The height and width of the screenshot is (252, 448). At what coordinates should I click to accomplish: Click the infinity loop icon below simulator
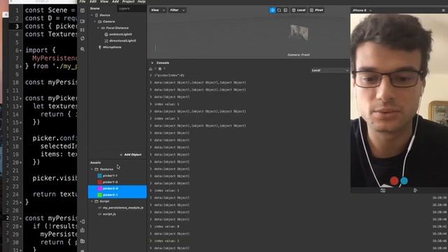(383, 190)
